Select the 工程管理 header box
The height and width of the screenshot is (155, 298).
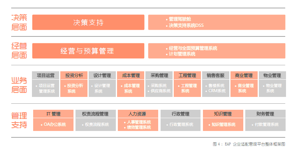point(187,75)
